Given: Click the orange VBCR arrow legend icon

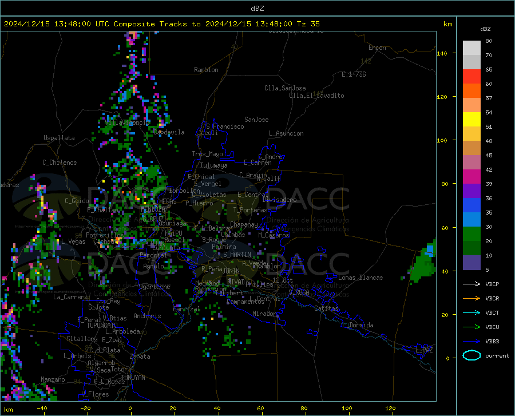Looking at the screenshot, I should [x=472, y=299].
